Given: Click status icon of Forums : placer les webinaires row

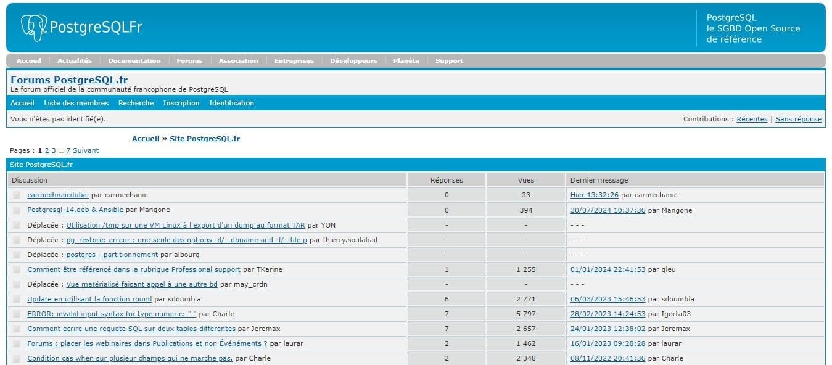Looking at the screenshot, I should point(17,343).
